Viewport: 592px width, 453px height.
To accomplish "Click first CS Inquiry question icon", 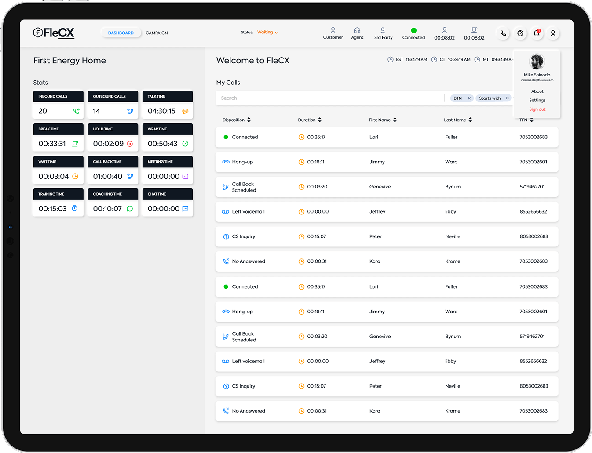I will [226, 236].
